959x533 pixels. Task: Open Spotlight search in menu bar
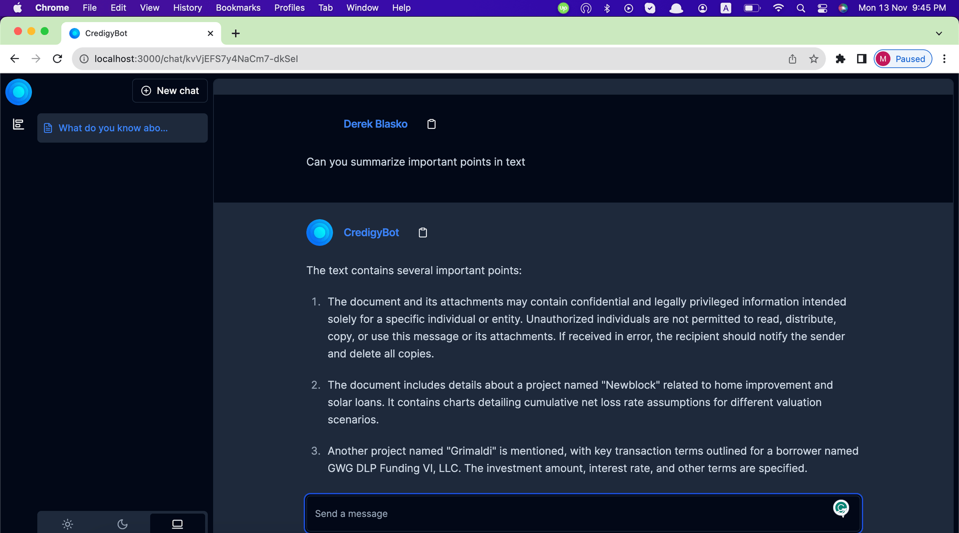[x=801, y=8]
